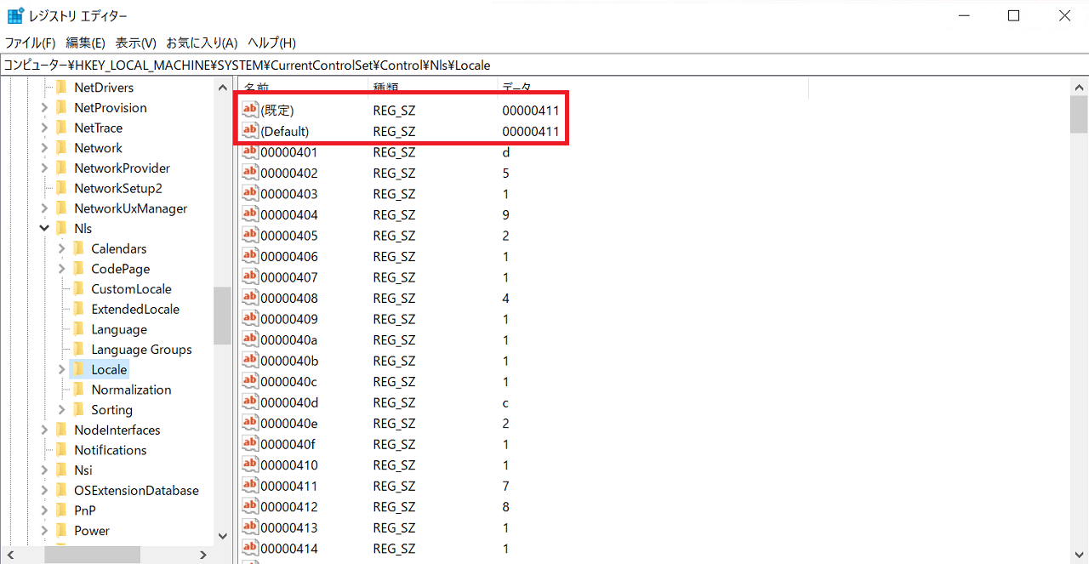
Task: Expand the NetDrivers key node
Action: [x=44, y=88]
